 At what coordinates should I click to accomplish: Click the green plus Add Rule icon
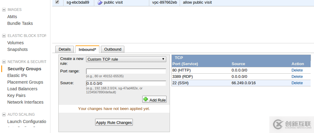click(x=146, y=99)
